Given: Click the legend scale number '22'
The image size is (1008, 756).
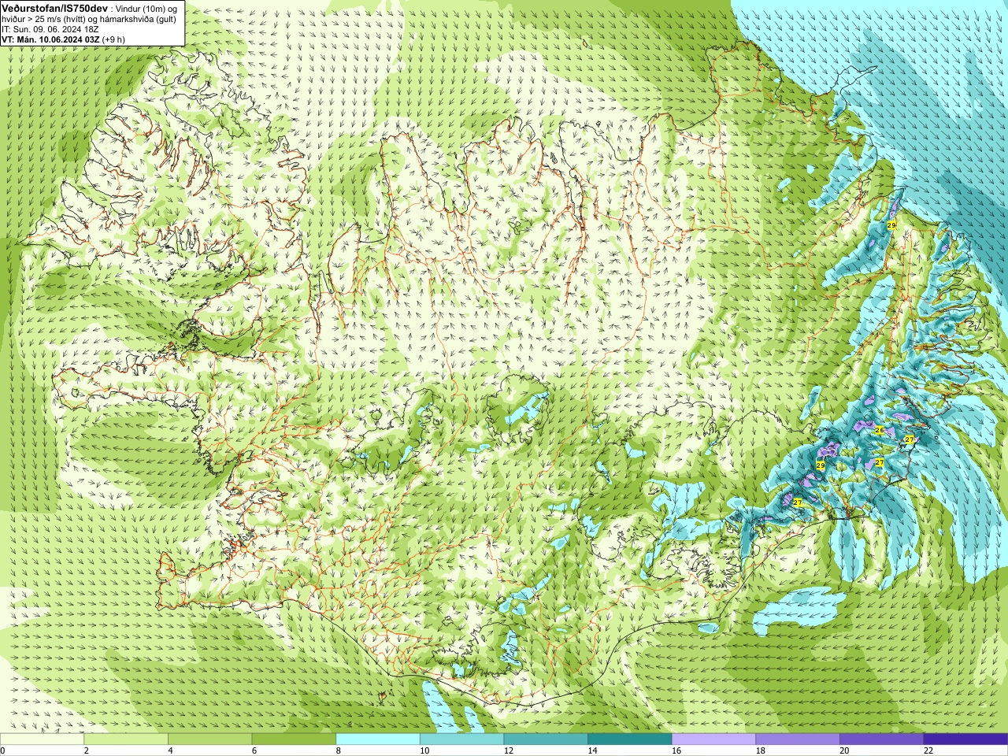Looking at the screenshot, I should tap(928, 750).
